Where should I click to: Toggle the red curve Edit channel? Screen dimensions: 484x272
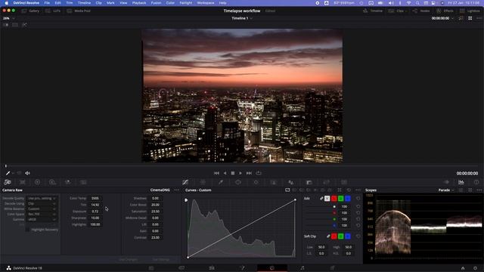(334, 199)
